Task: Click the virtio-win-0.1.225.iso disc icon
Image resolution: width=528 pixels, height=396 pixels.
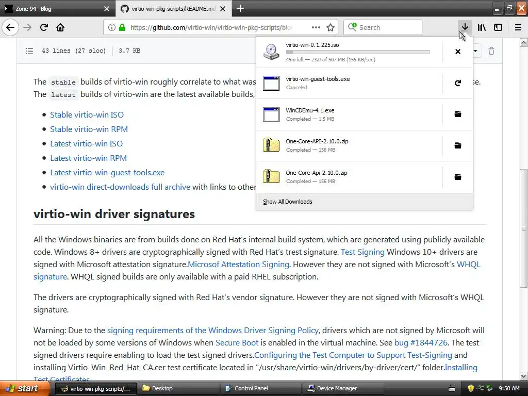Action: pyautogui.click(x=271, y=52)
